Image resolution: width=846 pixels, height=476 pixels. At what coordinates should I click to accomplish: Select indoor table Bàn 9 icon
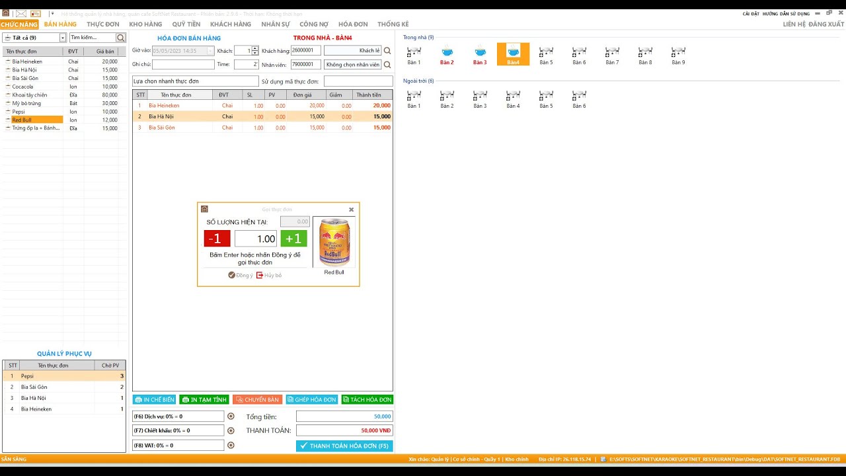(678, 55)
